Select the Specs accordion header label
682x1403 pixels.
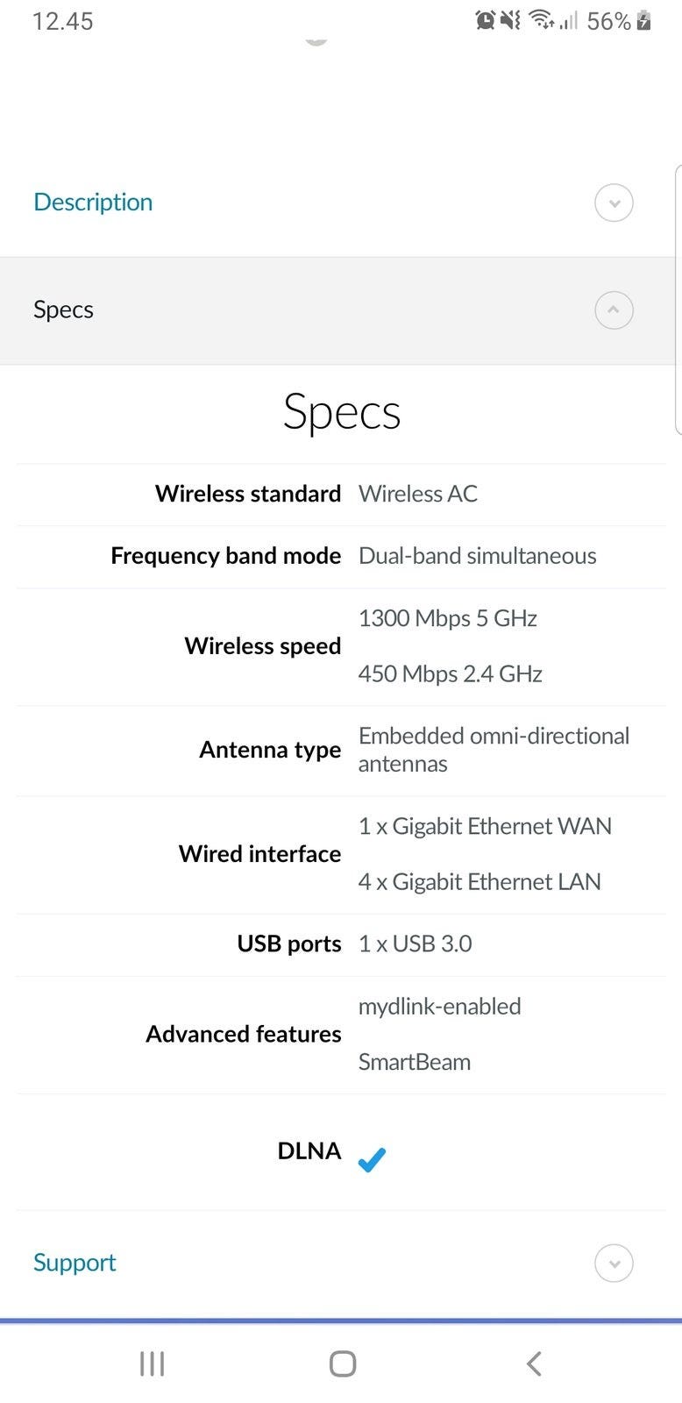click(x=63, y=310)
